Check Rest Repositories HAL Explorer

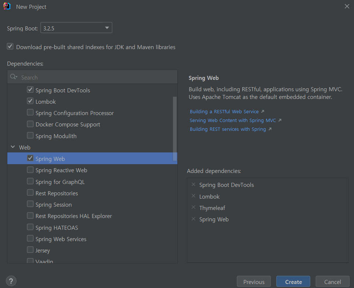click(x=30, y=215)
